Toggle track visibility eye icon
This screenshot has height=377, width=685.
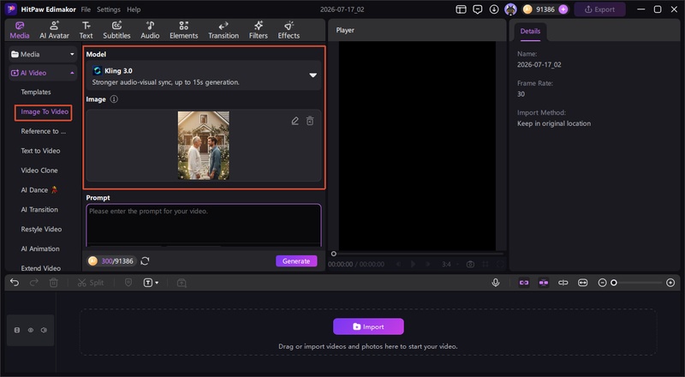pos(31,330)
